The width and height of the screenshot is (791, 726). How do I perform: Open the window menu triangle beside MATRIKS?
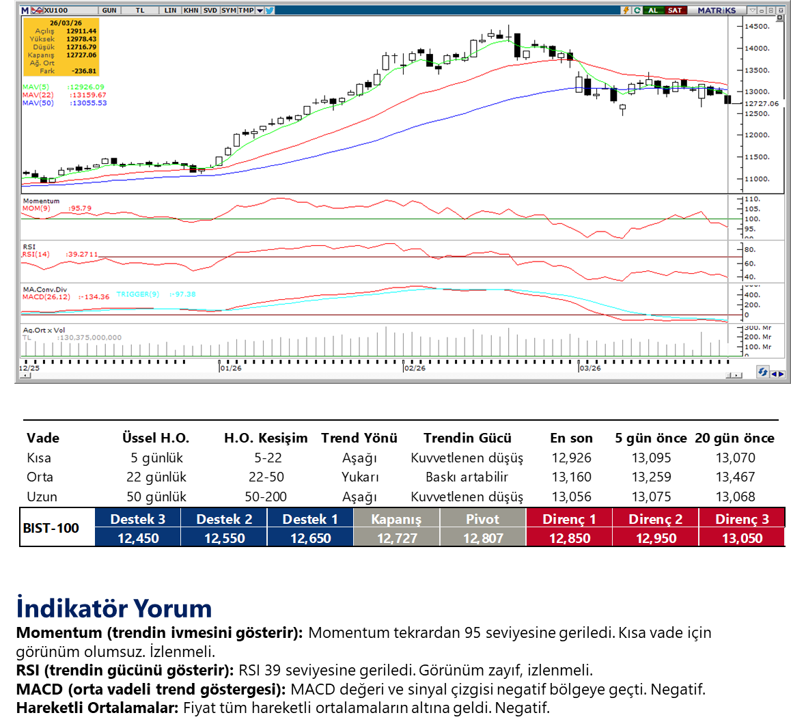tap(752, 10)
